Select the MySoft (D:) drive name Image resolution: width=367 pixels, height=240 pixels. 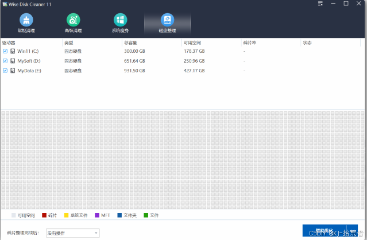point(29,61)
